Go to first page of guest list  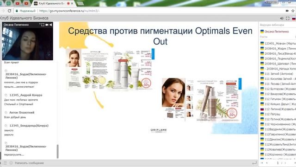(262, 163)
